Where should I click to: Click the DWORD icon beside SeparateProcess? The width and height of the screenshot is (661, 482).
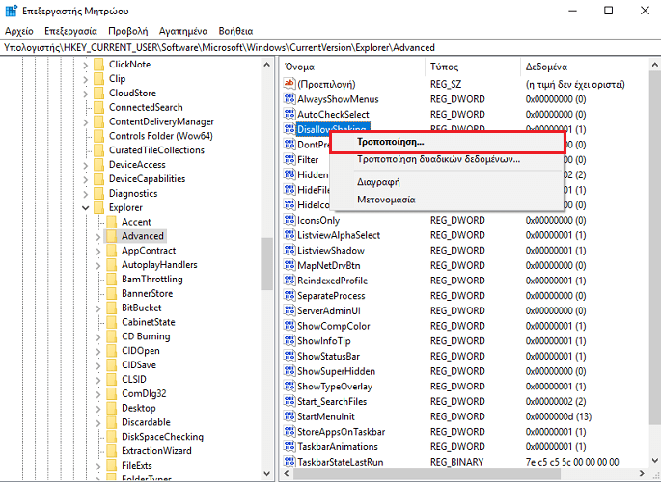click(x=289, y=296)
